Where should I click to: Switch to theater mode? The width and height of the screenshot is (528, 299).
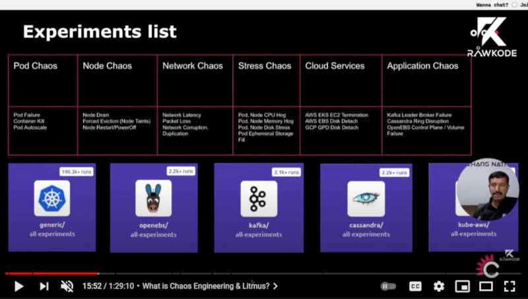[486, 286]
